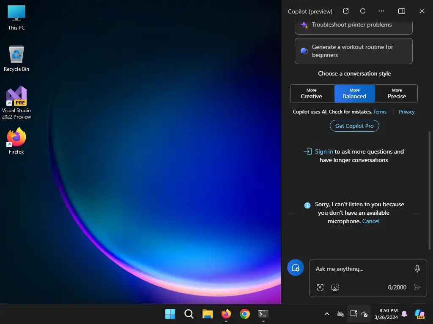Open Copilot more options ellipsis menu

point(381,11)
